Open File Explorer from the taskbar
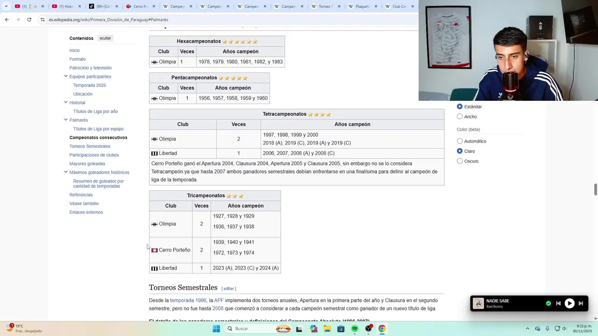 pyautogui.click(x=327, y=329)
